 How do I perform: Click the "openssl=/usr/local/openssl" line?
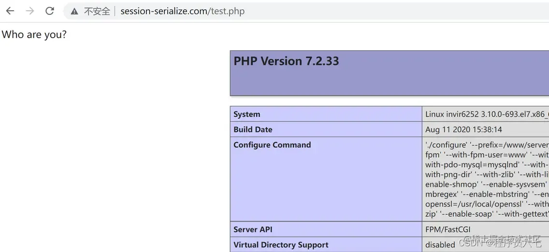pos(487,203)
